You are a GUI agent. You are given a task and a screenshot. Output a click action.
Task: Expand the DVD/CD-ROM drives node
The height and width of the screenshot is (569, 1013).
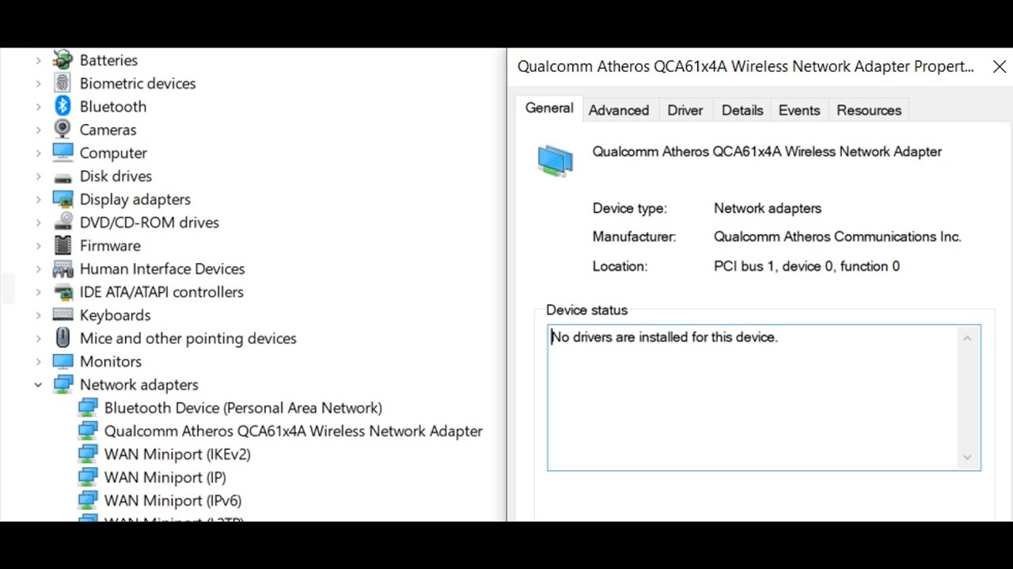38,222
